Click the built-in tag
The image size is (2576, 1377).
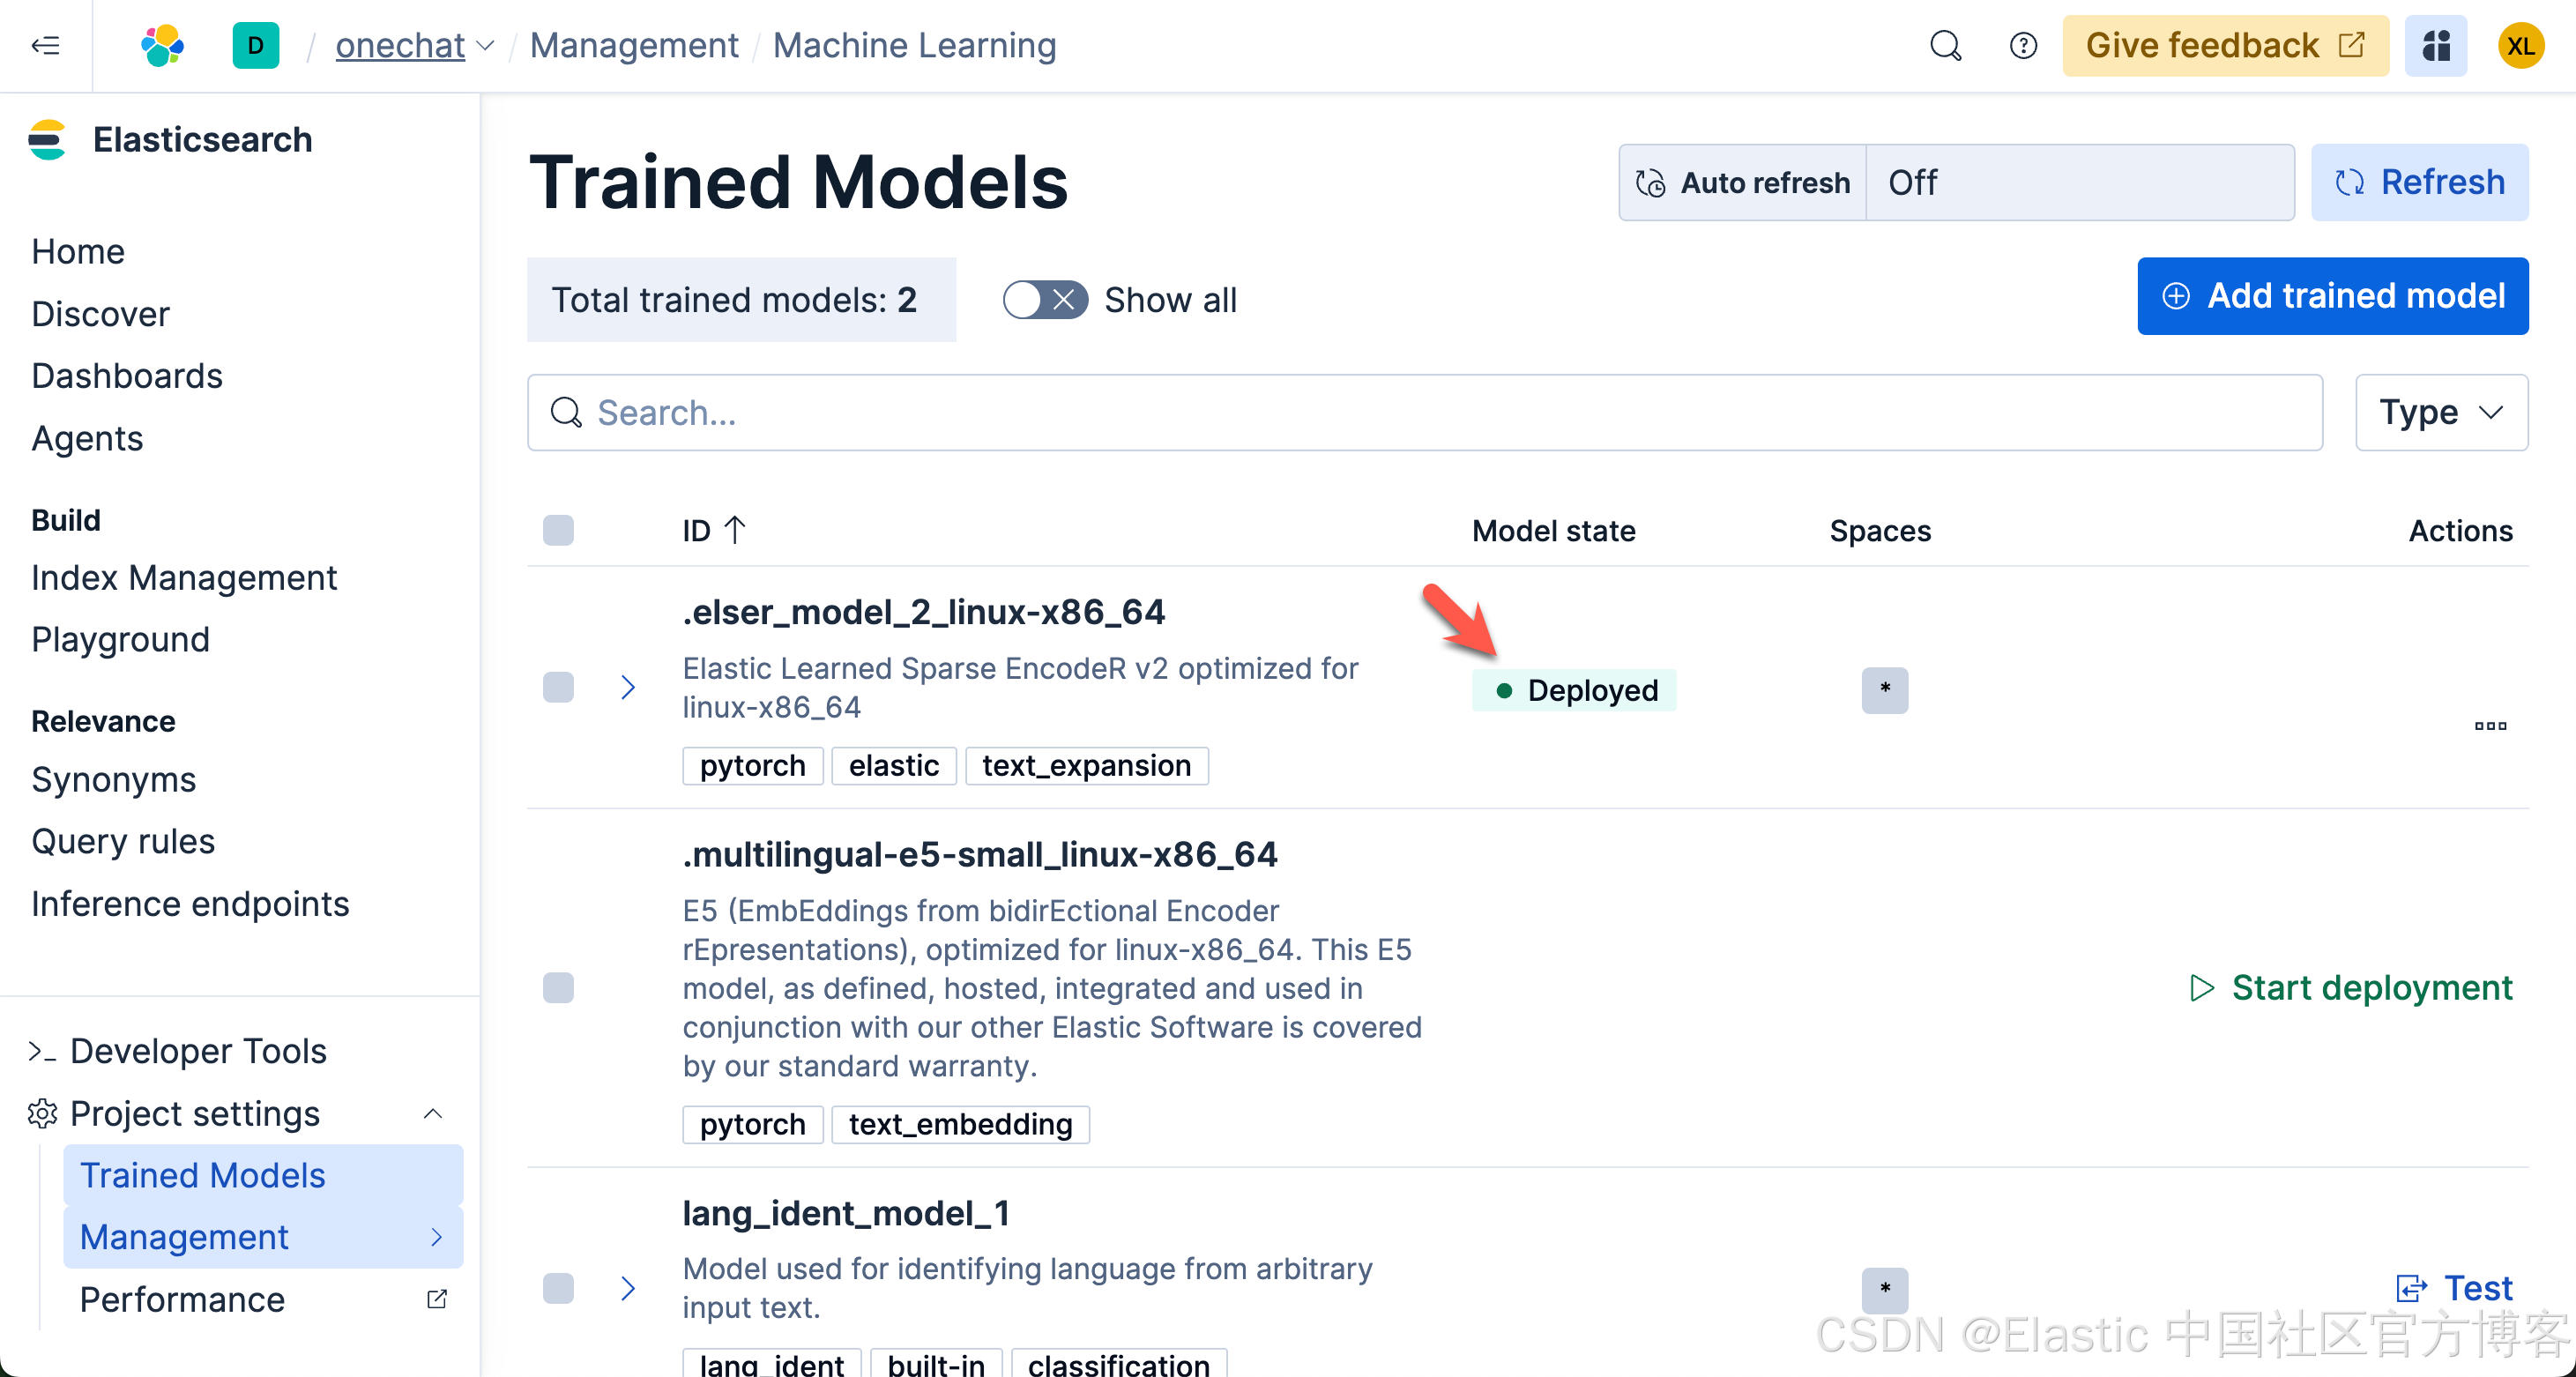936,1364
